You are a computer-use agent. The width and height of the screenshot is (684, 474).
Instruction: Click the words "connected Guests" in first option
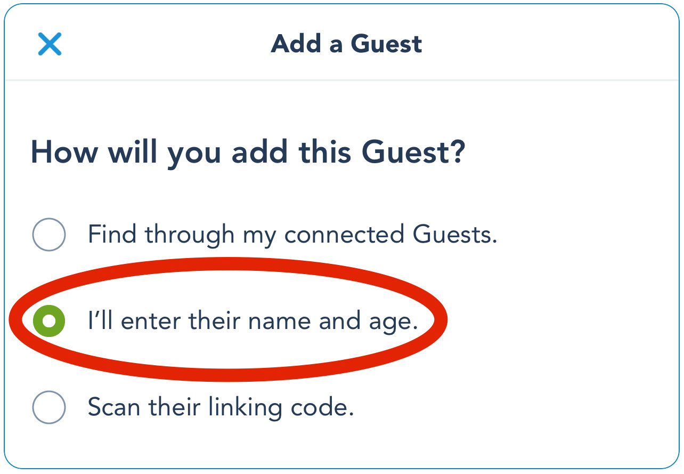tap(390, 234)
